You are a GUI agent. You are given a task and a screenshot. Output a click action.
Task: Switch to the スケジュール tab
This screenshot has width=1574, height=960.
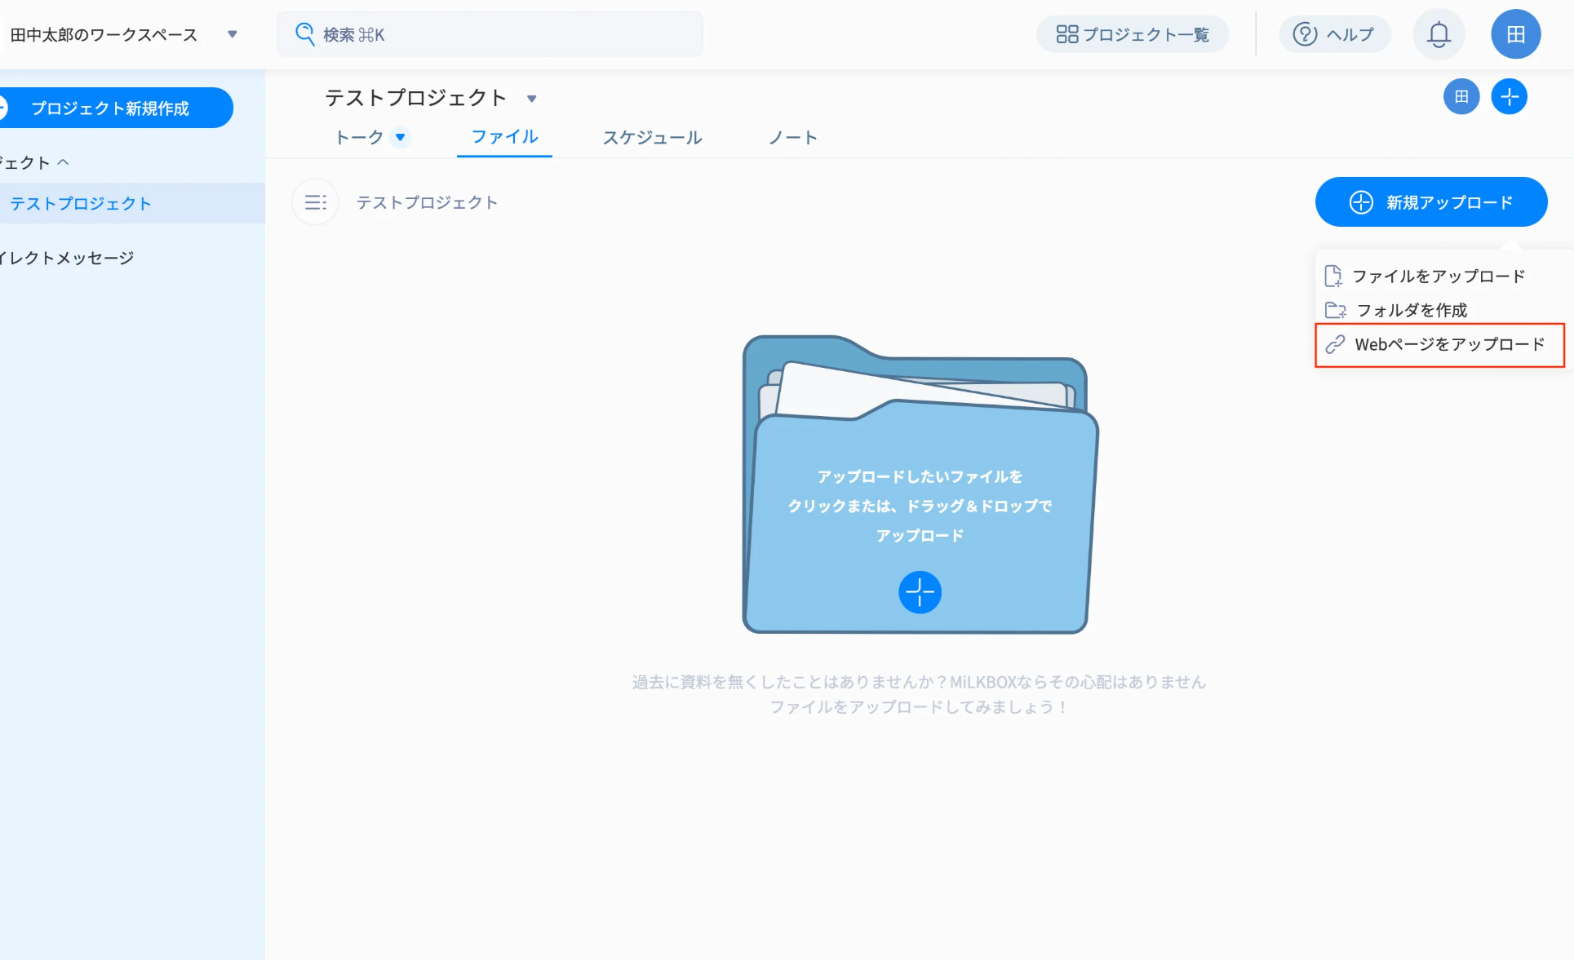652,138
